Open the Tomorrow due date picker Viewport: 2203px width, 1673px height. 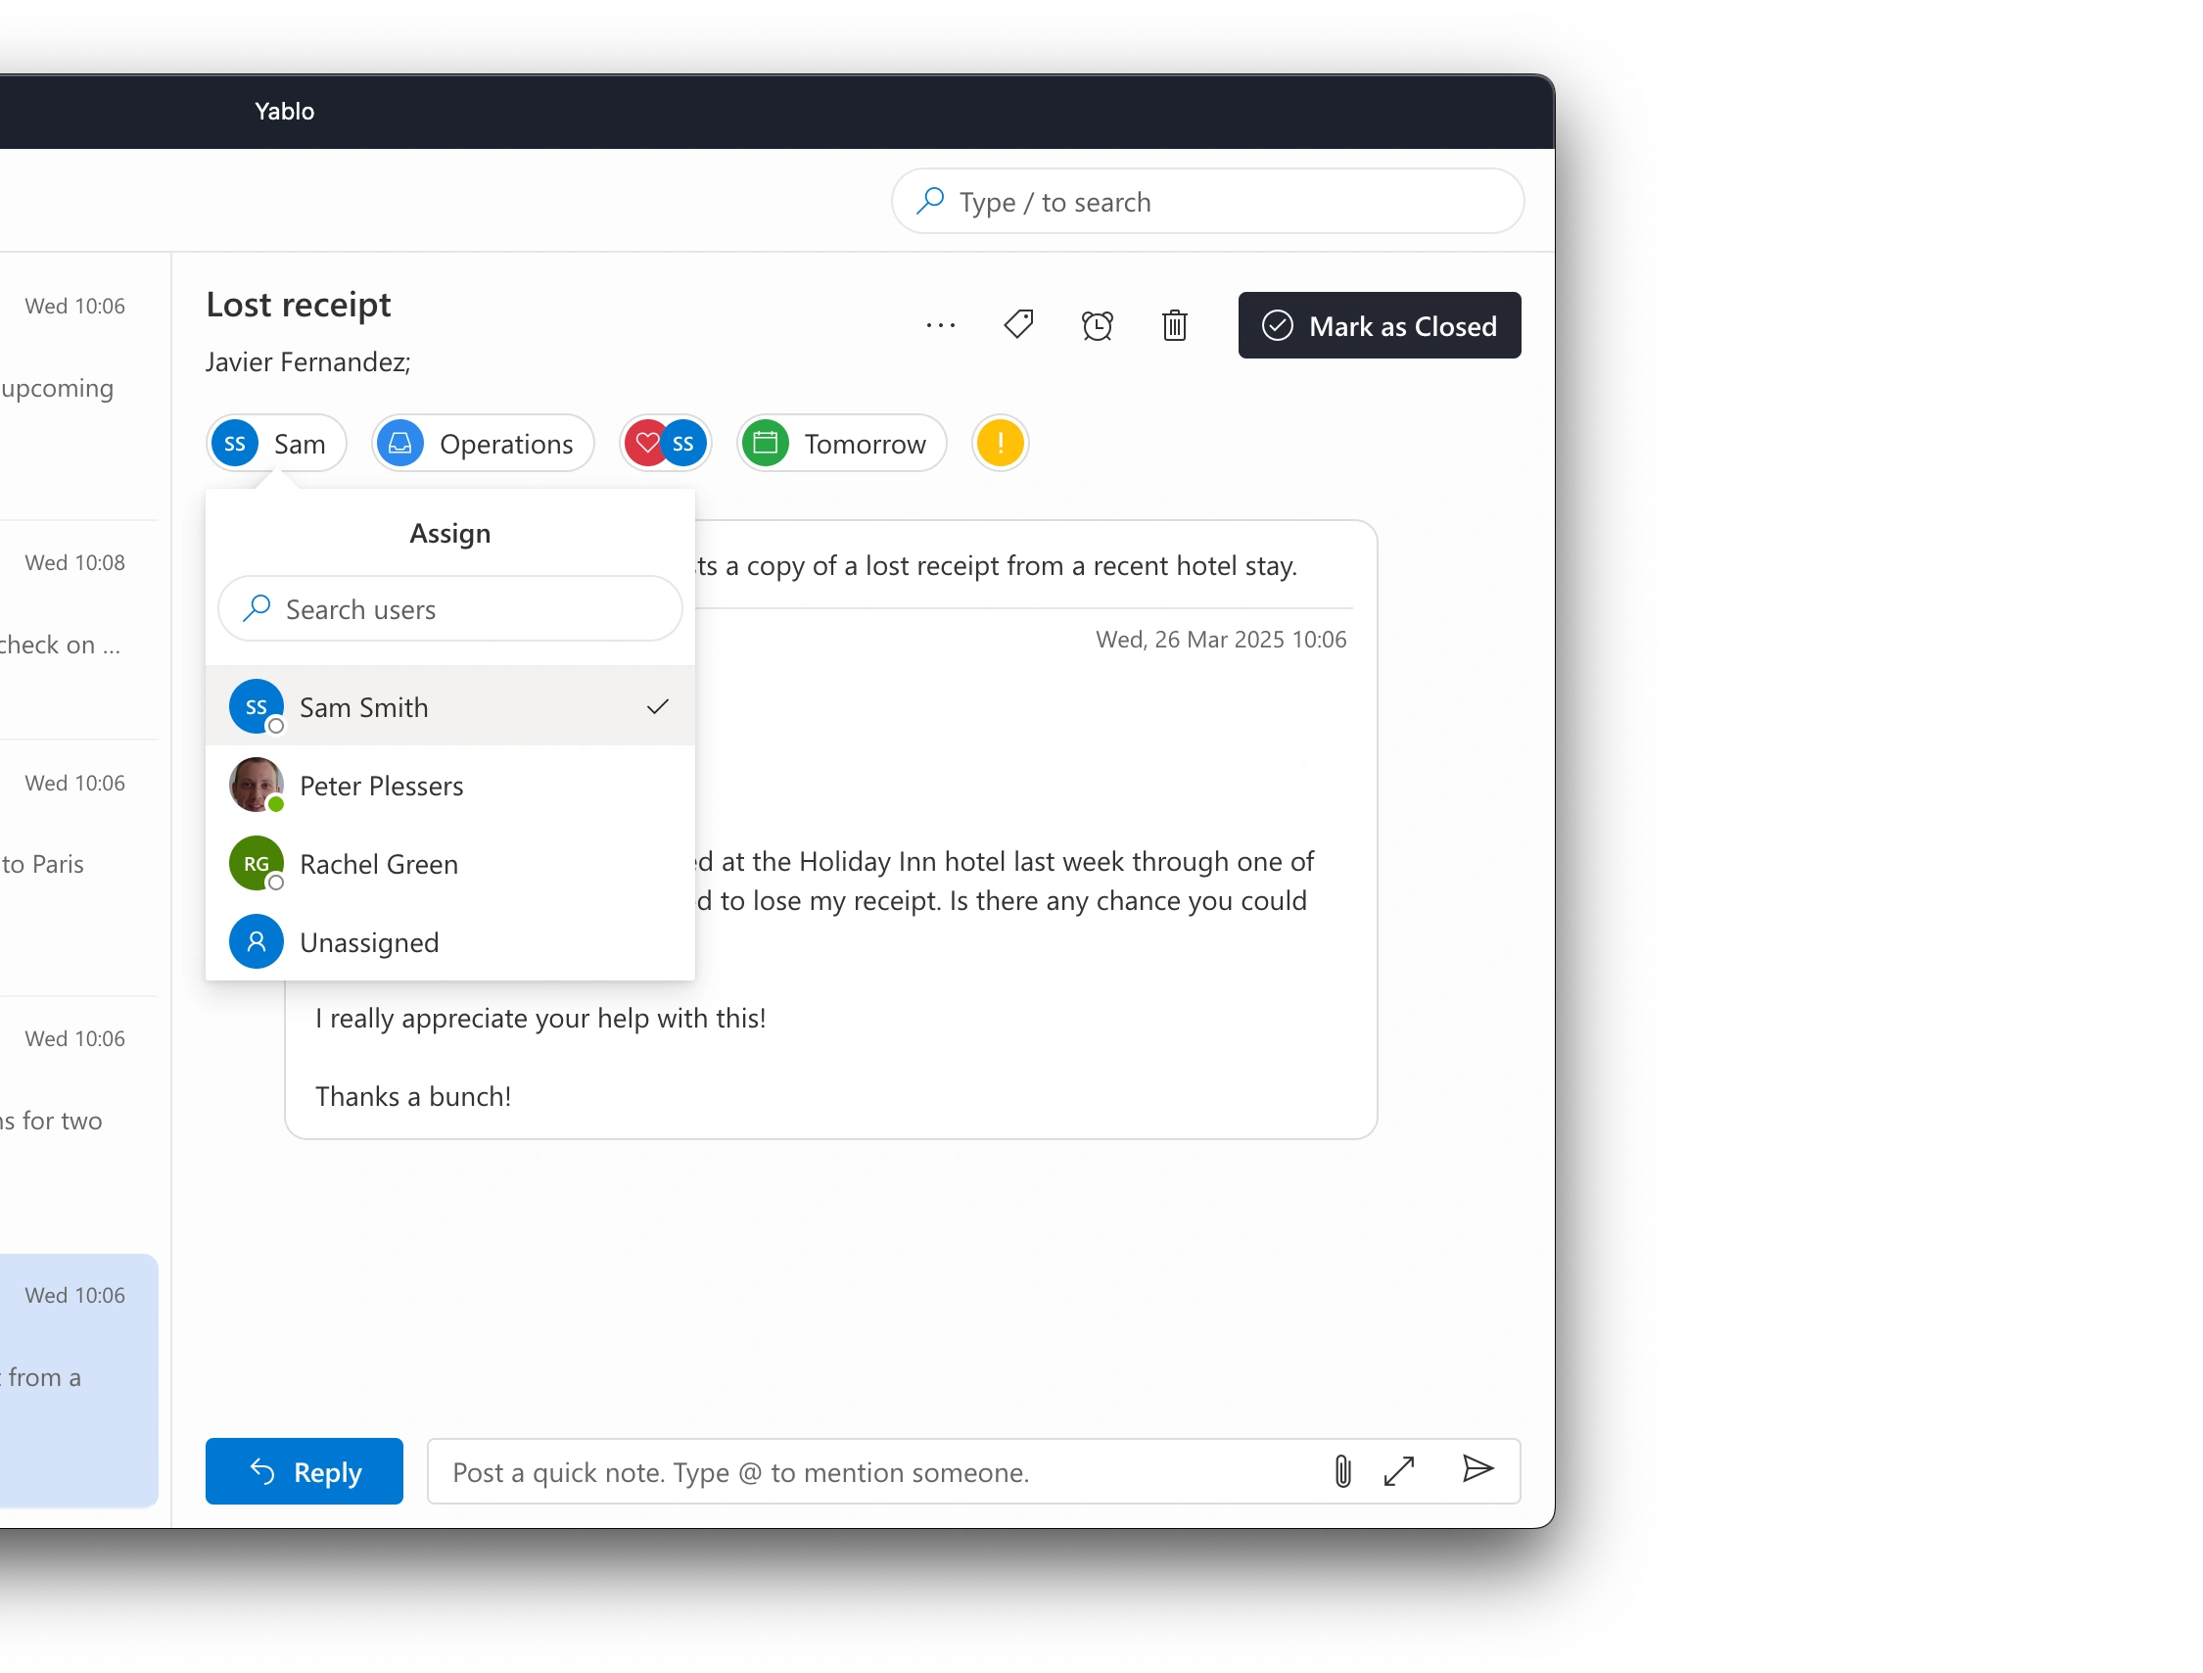[x=840, y=444]
